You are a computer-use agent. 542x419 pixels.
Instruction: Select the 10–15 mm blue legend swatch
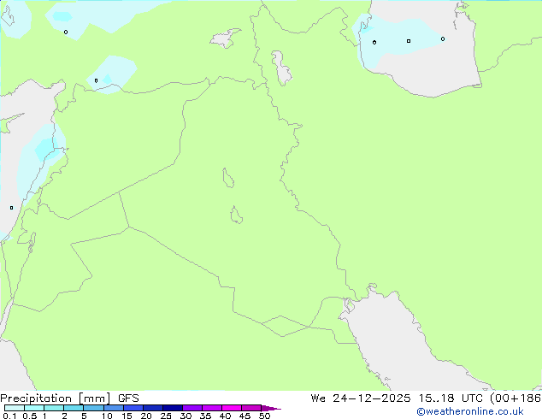[113, 408]
